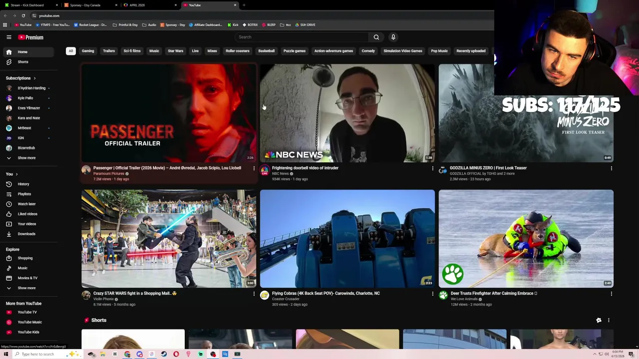Select the All filter chip

point(71,51)
